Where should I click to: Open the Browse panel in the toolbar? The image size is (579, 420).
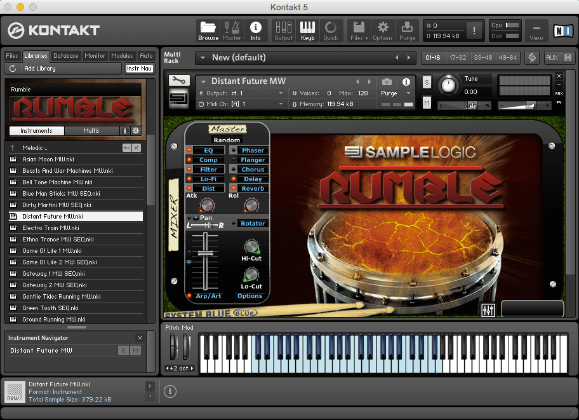point(208,29)
